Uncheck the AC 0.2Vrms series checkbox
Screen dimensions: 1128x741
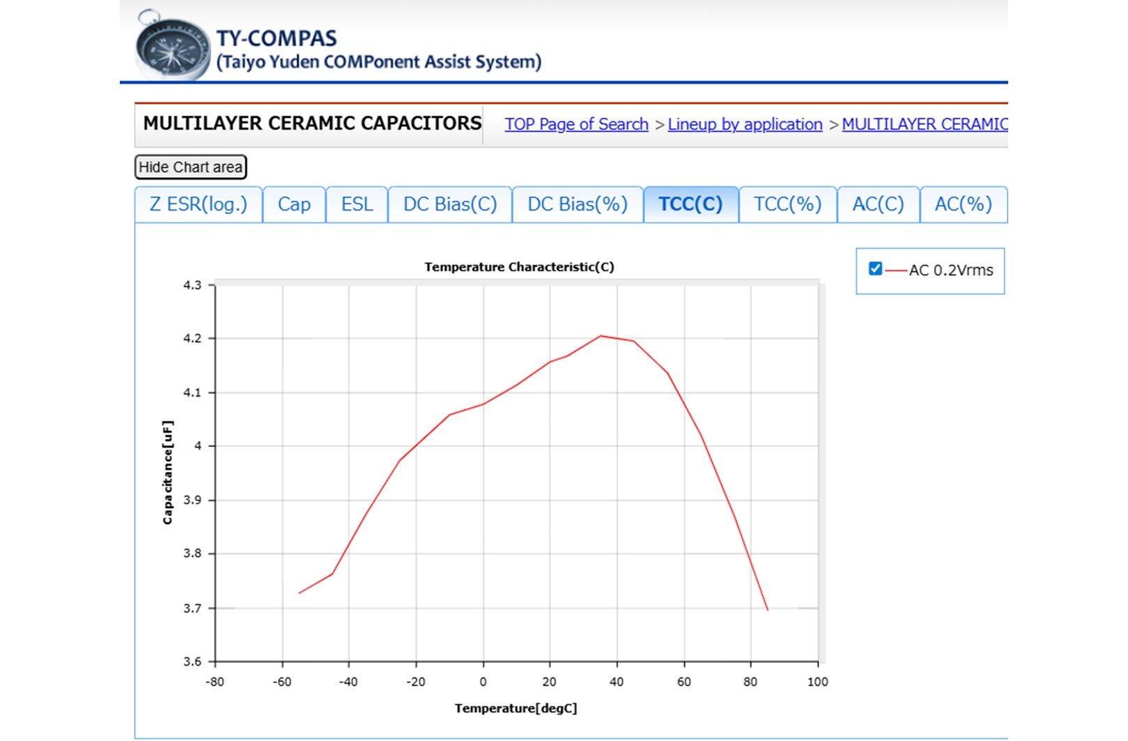pos(876,269)
